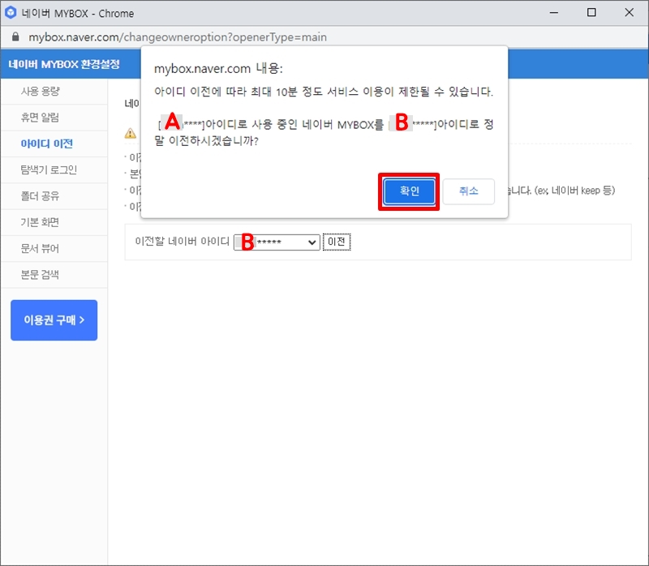This screenshot has width=649, height=566.
Task: Click the MYBOX favicon in title bar
Action: [11, 13]
